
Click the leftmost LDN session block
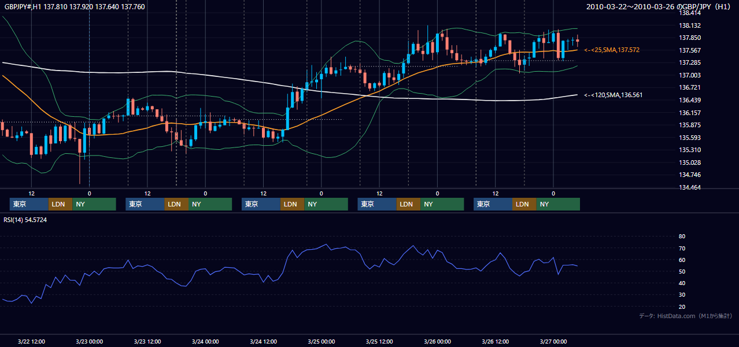(x=60, y=204)
